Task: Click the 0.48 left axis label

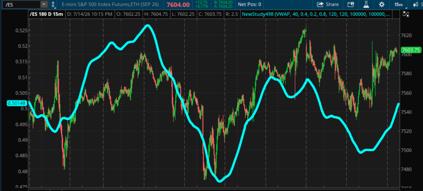Action: [x=22, y=171]
